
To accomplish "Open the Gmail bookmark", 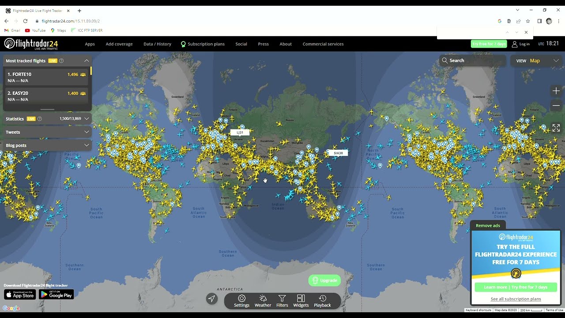I will coord(12,30).
